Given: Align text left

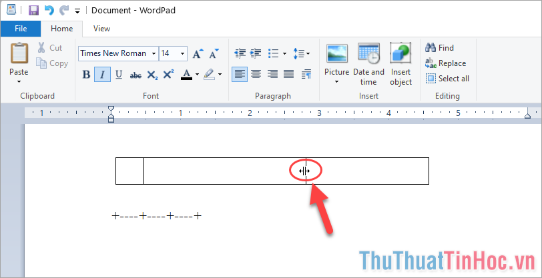Looking at the screenshot, I should (x=240, y=74).
